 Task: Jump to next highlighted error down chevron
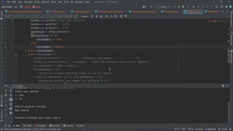tap(228, 21)
